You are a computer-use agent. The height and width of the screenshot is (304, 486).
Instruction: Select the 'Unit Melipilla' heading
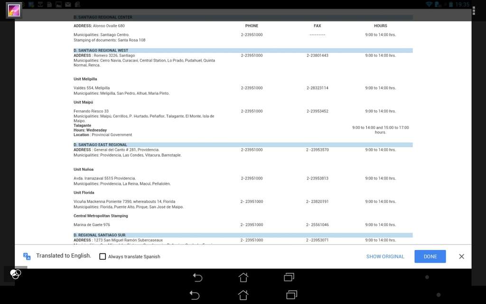(x=85, y=79)
